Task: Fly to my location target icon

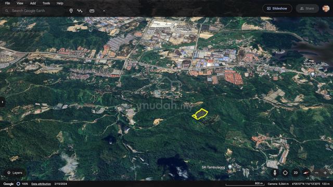Action: click(285, 173)
